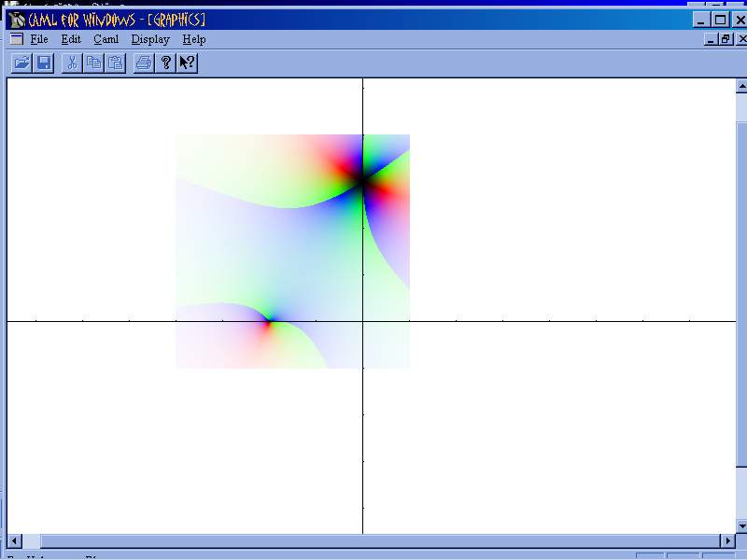This screenshot has width=747, height=560.
Task: Click the Print toolbar icon
Action: pyautogui.click(x=144, y=63)
